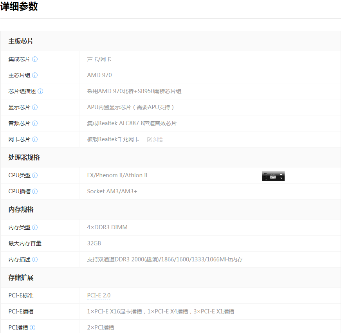Click the 纠错 edit pencil icon

[150, 140]
